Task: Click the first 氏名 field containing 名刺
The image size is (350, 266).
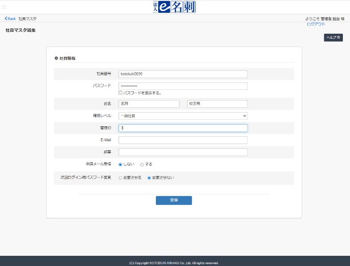Action: [x=149, y=104]
